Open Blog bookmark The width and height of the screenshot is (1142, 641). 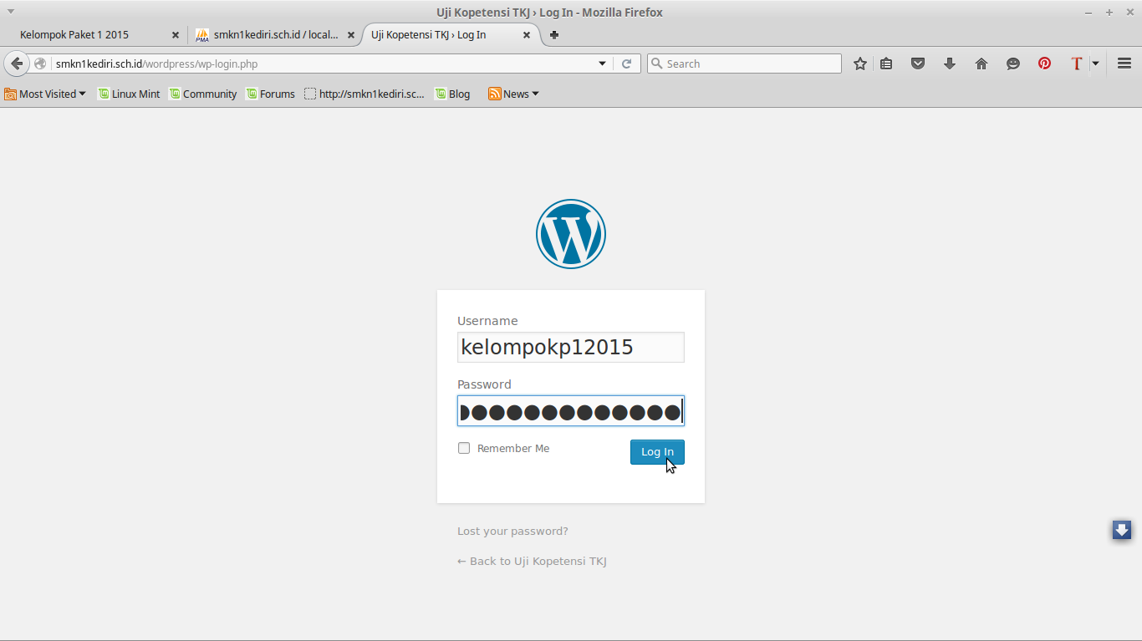pyautogui.click(x=452, y=94)
